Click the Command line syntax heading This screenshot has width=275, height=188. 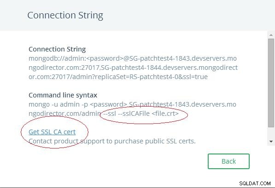[63, 95]
